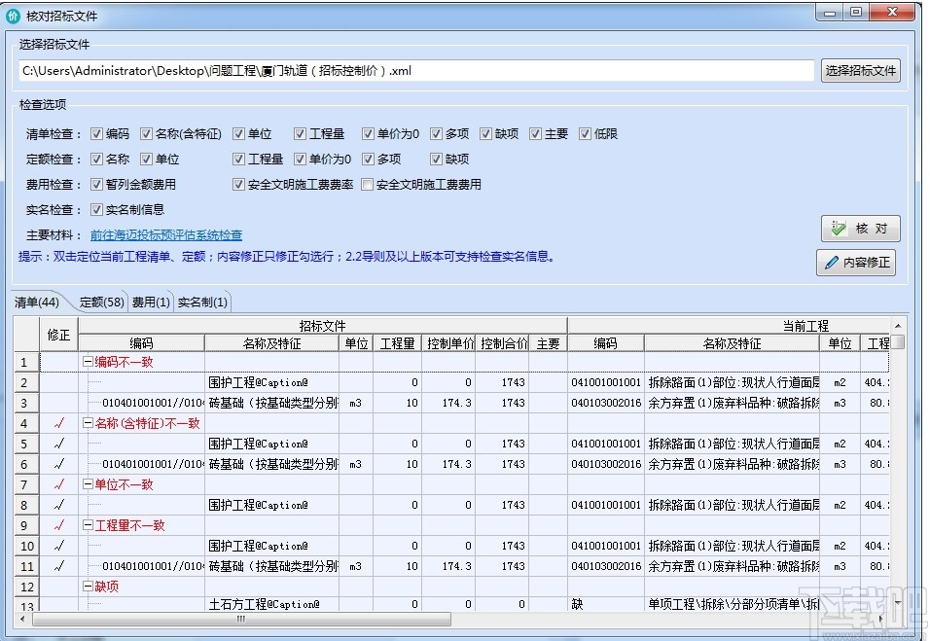
Task: Enable the 安全文明施工费费用 checkbox
Action: coord(366,184)
